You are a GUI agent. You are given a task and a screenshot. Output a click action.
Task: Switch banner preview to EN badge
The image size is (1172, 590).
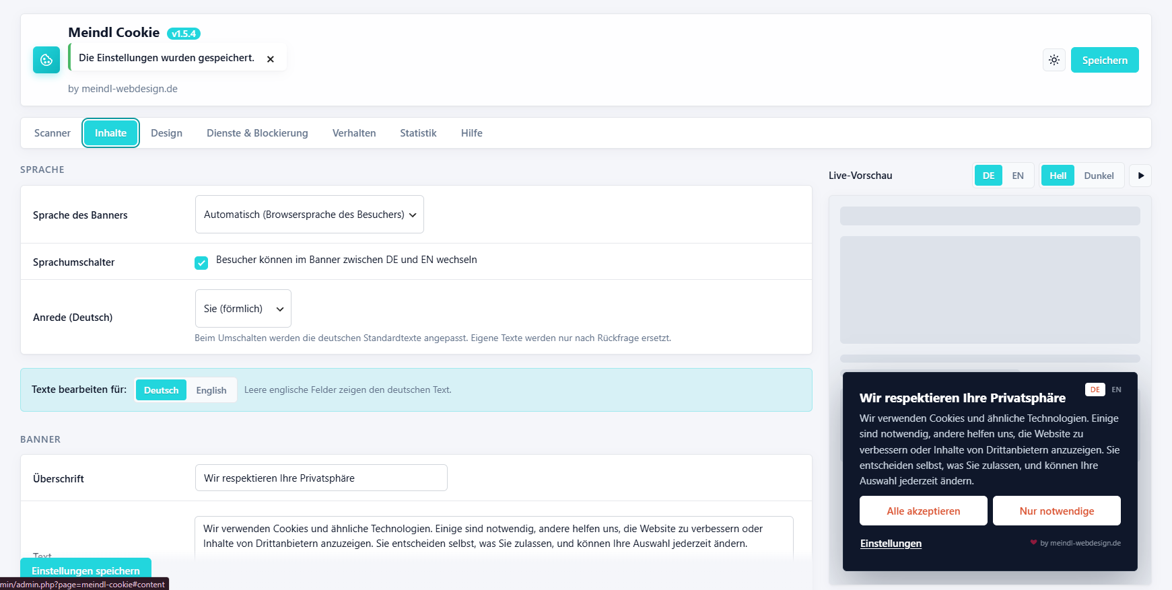click(1117, 390)
